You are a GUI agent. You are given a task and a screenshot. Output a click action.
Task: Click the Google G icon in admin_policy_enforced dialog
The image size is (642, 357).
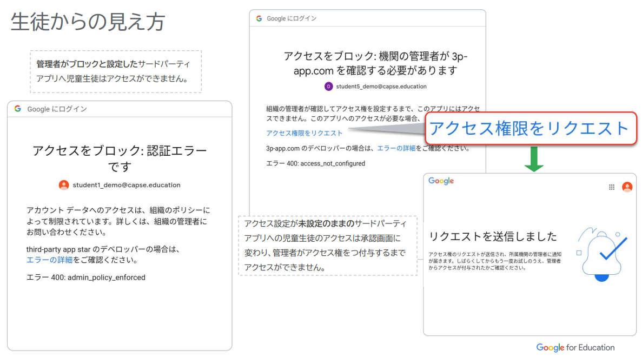[x=18, y=109]
